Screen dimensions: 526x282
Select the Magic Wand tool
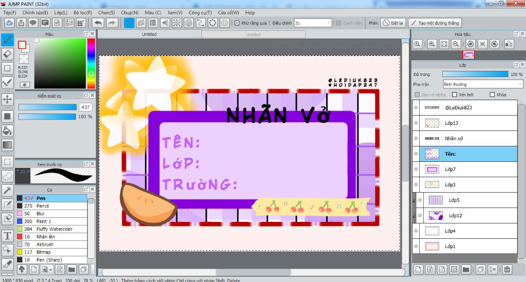coord(7,190)
